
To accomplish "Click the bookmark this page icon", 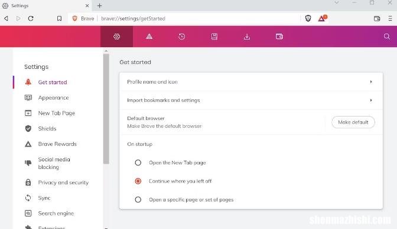I will tap(59, 18).
